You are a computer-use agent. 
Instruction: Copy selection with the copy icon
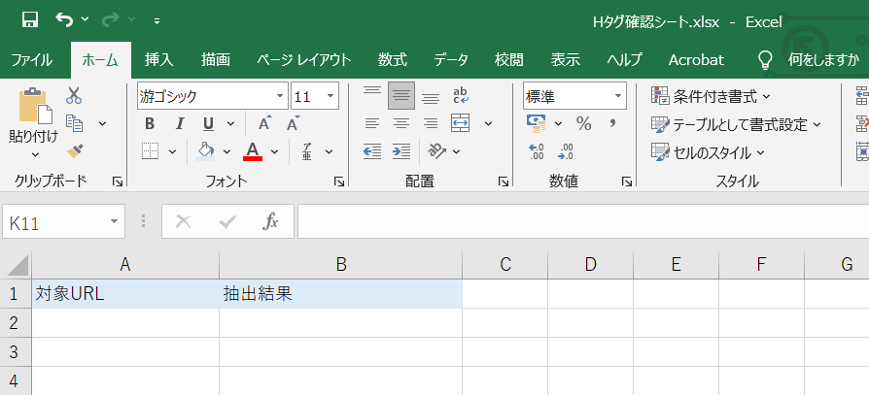click(x=74, y=123)
